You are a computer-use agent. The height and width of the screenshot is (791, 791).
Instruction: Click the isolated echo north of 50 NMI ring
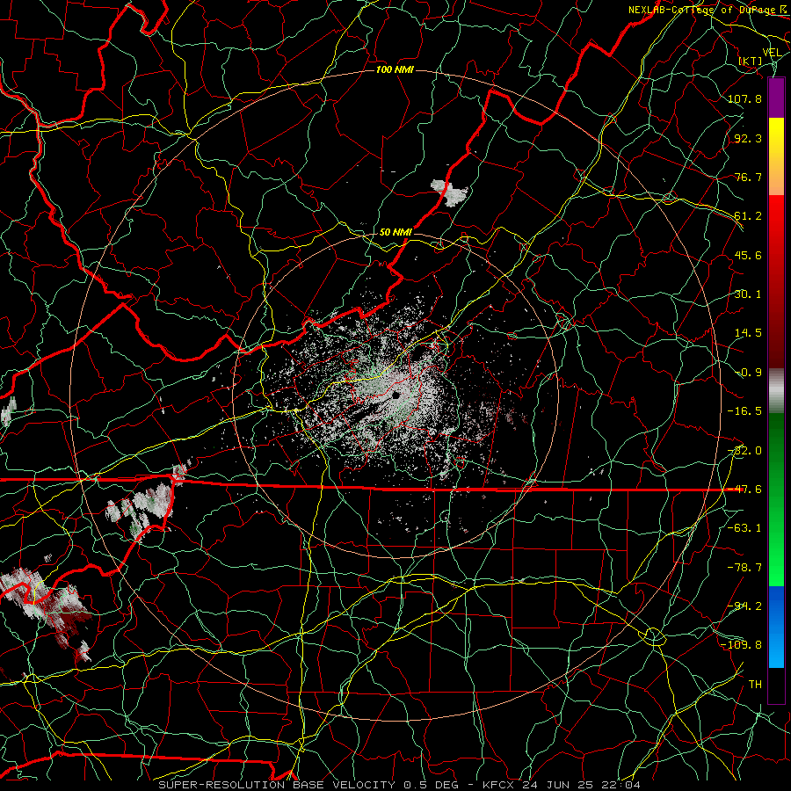(449, 192)
